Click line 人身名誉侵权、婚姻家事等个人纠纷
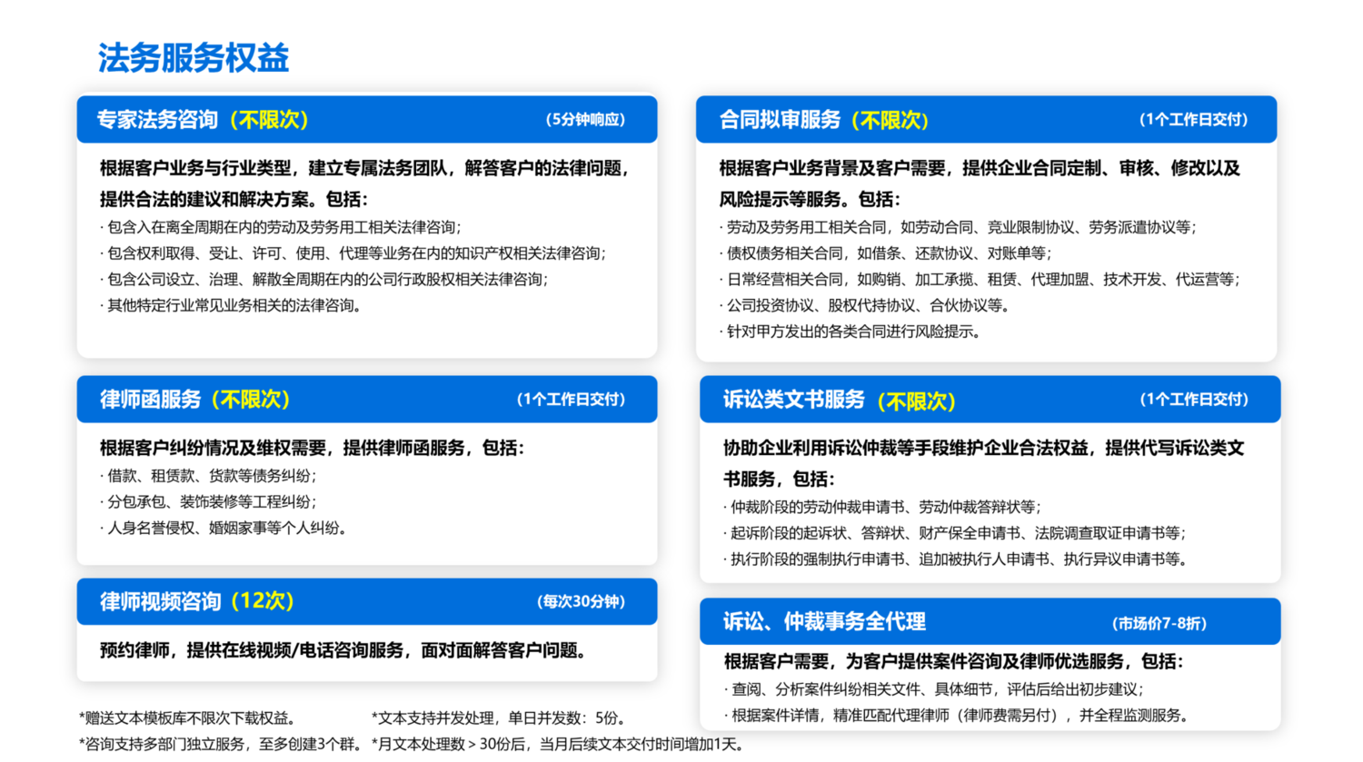The width and height of the screenshot is (1363, 762). 224,529
